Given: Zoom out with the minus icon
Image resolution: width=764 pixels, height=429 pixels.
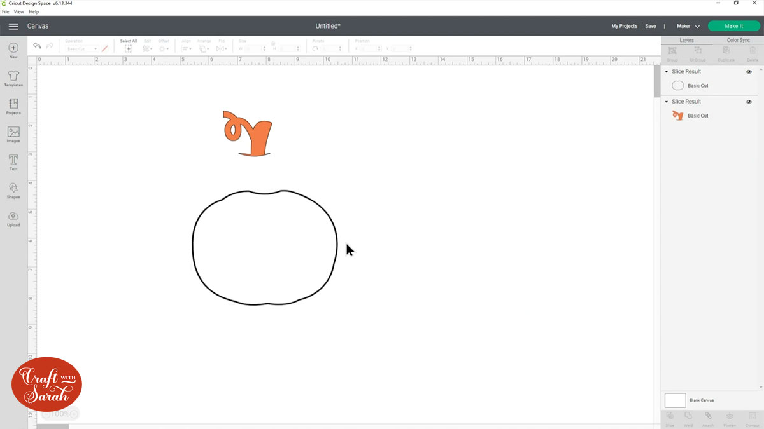Looking at the screenshot, I should (x=46, y=414).
